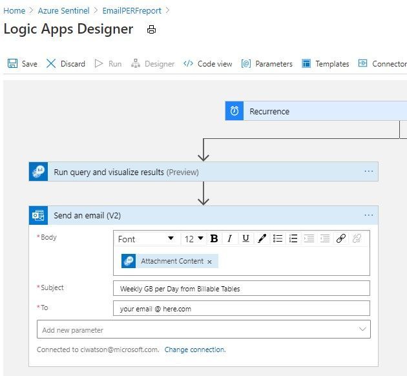
Task: Click the Designer hierarchy icon
Action: [136, 63]
